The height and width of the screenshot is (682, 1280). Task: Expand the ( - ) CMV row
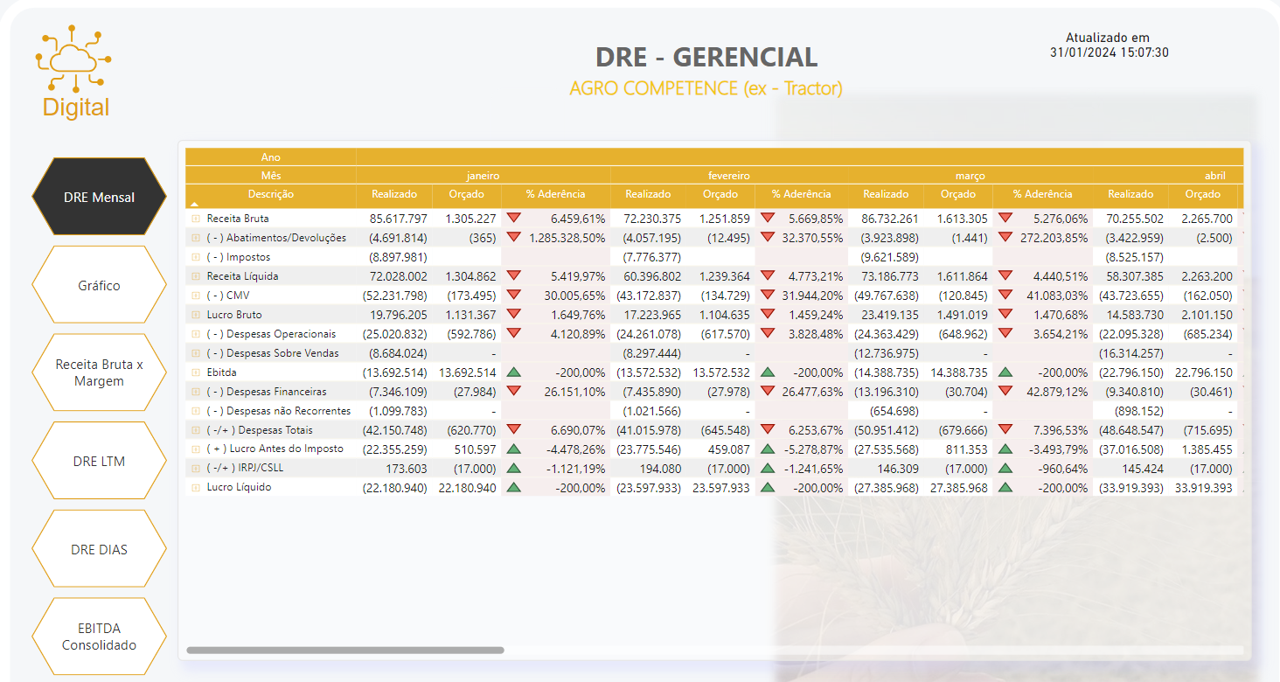click(x=196, y=296)
